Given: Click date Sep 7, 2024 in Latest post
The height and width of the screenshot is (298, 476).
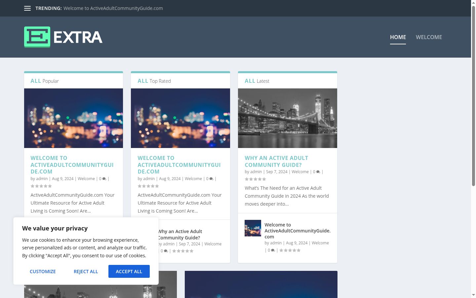Looking at the screenshot, I should (277, 172).
